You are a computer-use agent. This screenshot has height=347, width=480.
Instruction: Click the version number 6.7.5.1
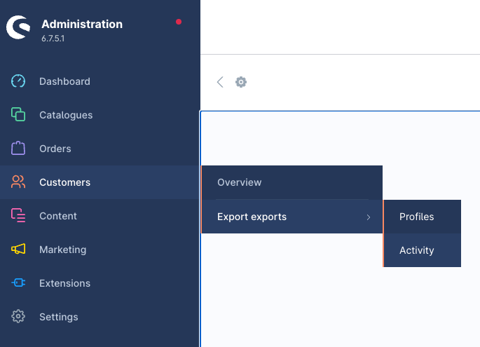[x=53, y=39]
